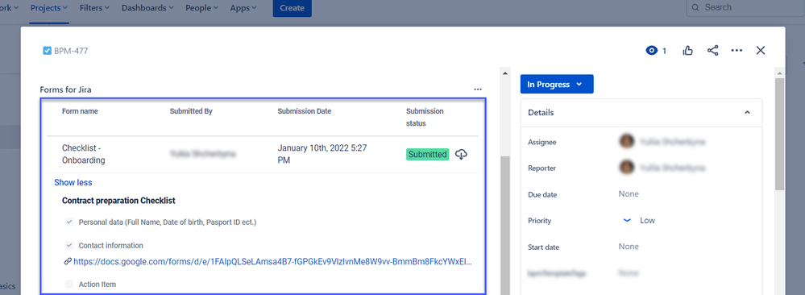The width and height of the screenshot is (805, 295).
Task: Open the issue actions ellipsis menu
Action: [x=737, y=50]
